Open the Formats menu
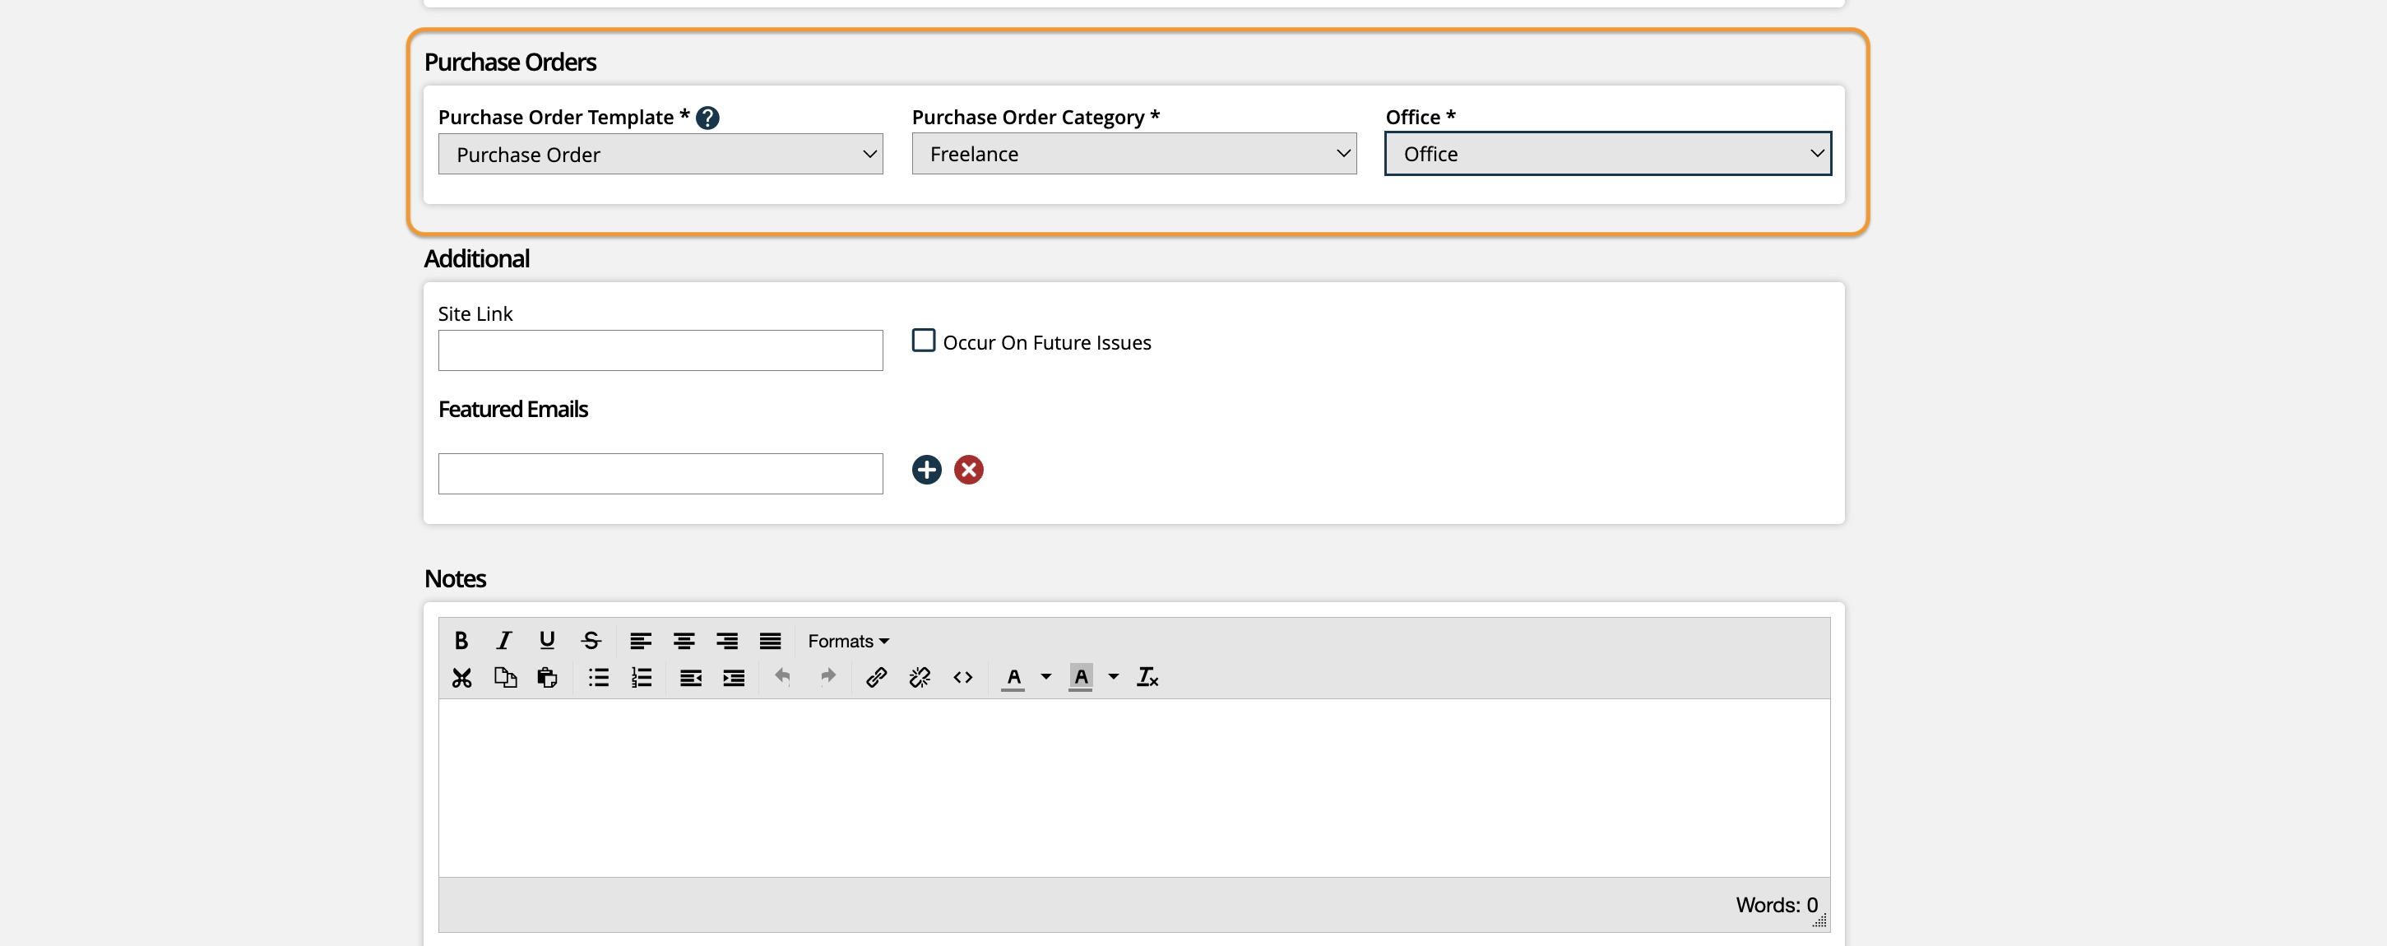The width and height of the screenshot is (2387, 946). pyautogui.click(x=847, y=641)
